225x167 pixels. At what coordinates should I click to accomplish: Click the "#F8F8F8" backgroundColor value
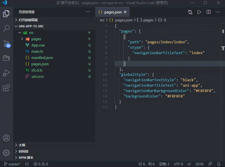[175, 96]
